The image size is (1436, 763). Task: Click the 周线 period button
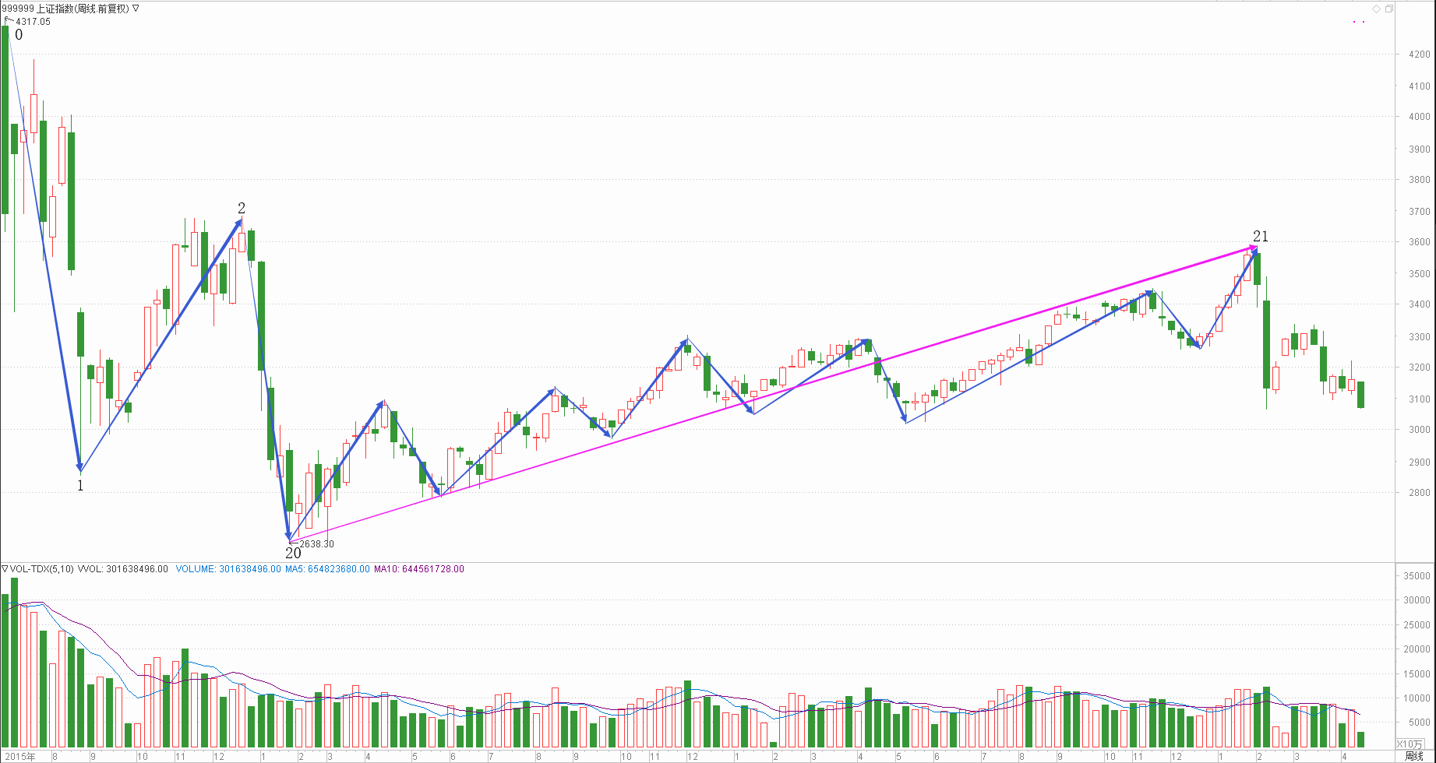tap(1413, 756)
